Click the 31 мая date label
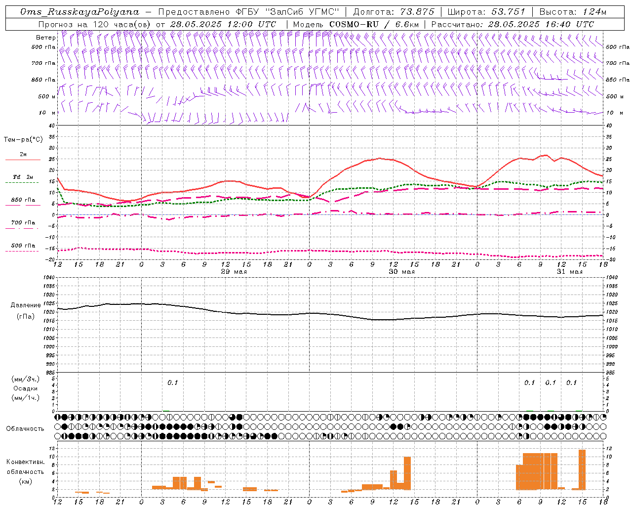 pos(570,272)
